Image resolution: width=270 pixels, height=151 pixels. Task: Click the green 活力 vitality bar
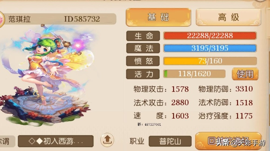tap(194, 74)
